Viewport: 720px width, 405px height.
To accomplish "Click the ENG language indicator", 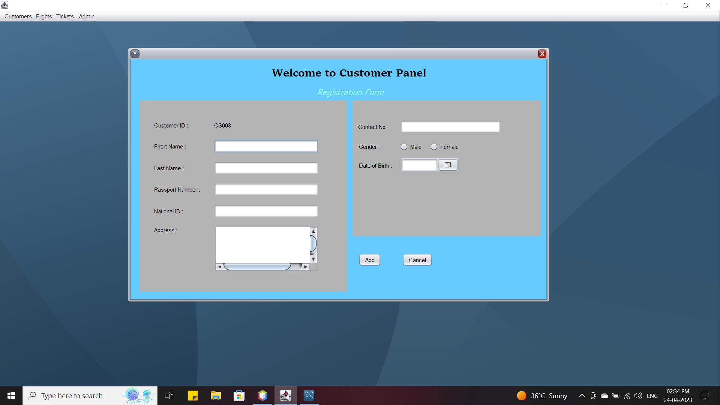I will click(x=652, y=396).
